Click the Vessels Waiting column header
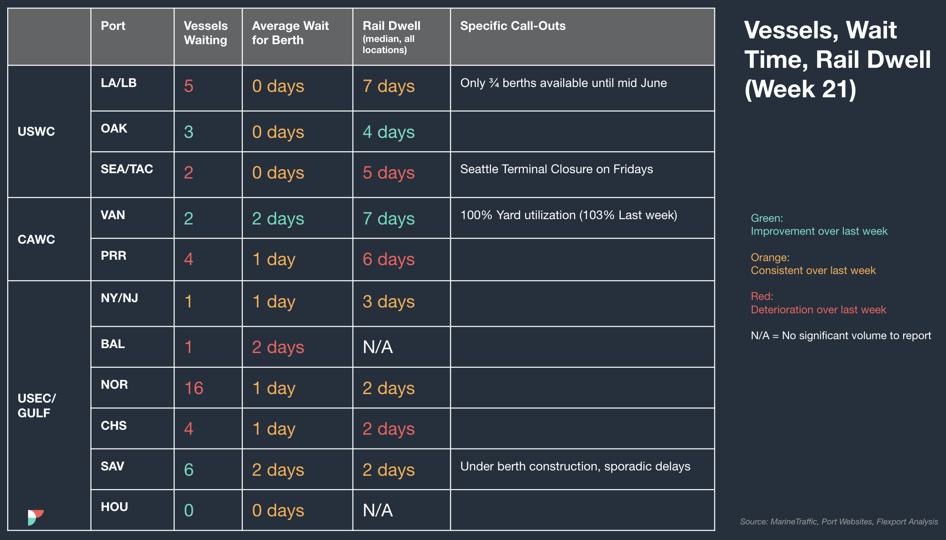This screenshot has width=946, height=540. point(208,37)
